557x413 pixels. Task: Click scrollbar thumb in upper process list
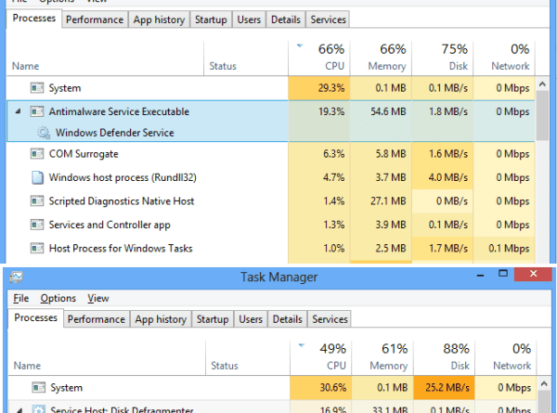(x=542, y=115)
